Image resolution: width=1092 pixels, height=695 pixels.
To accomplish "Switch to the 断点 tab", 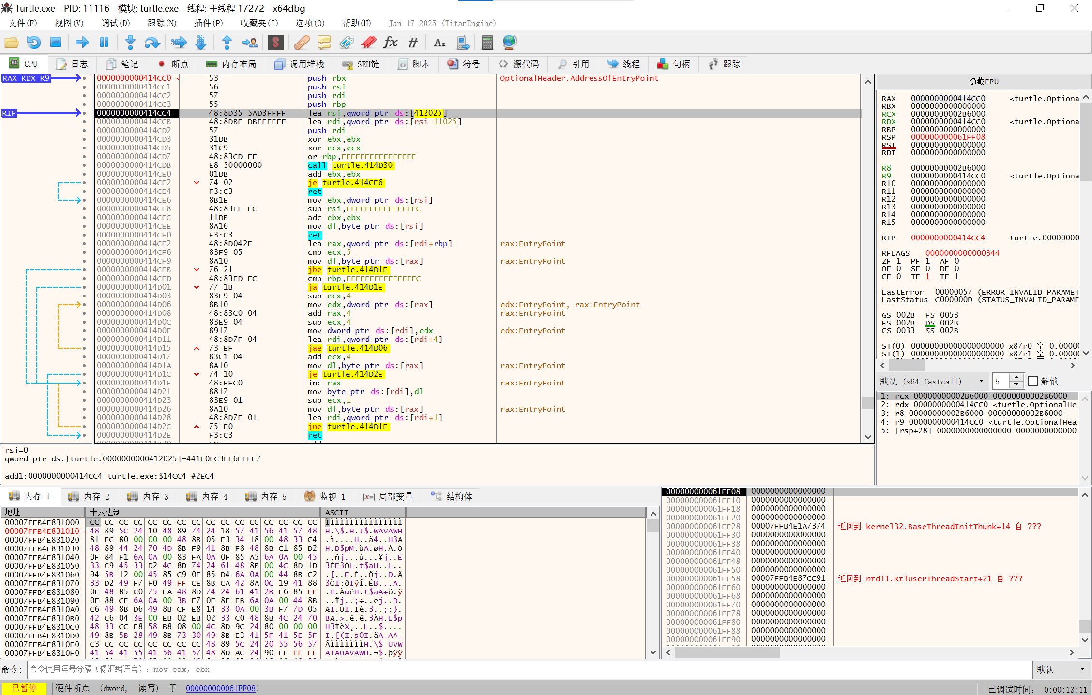I will (173, 64).
